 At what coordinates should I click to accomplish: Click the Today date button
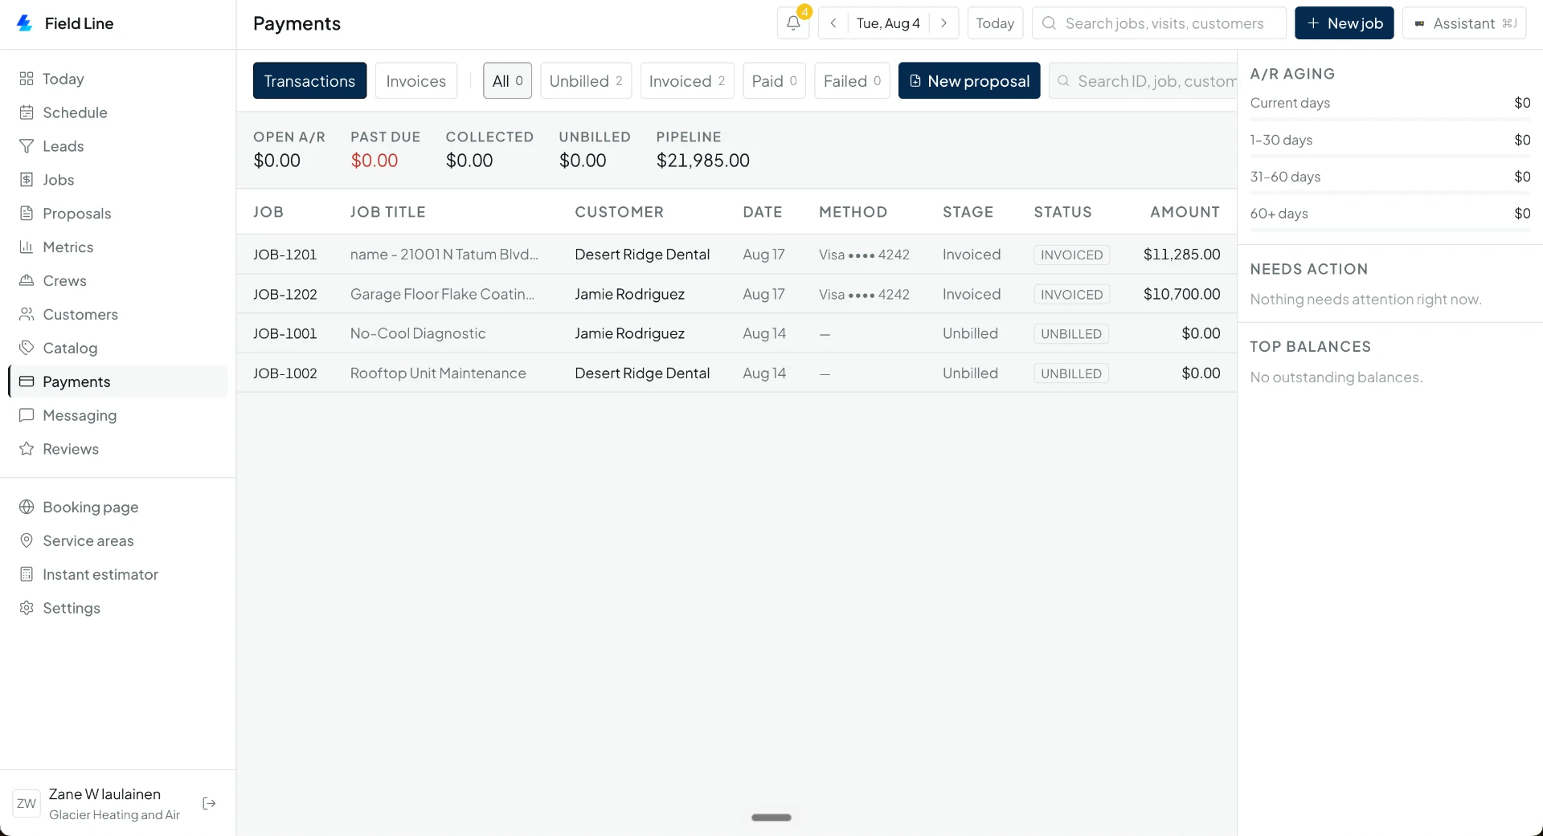pyautogui.click(x=995, y=23)
